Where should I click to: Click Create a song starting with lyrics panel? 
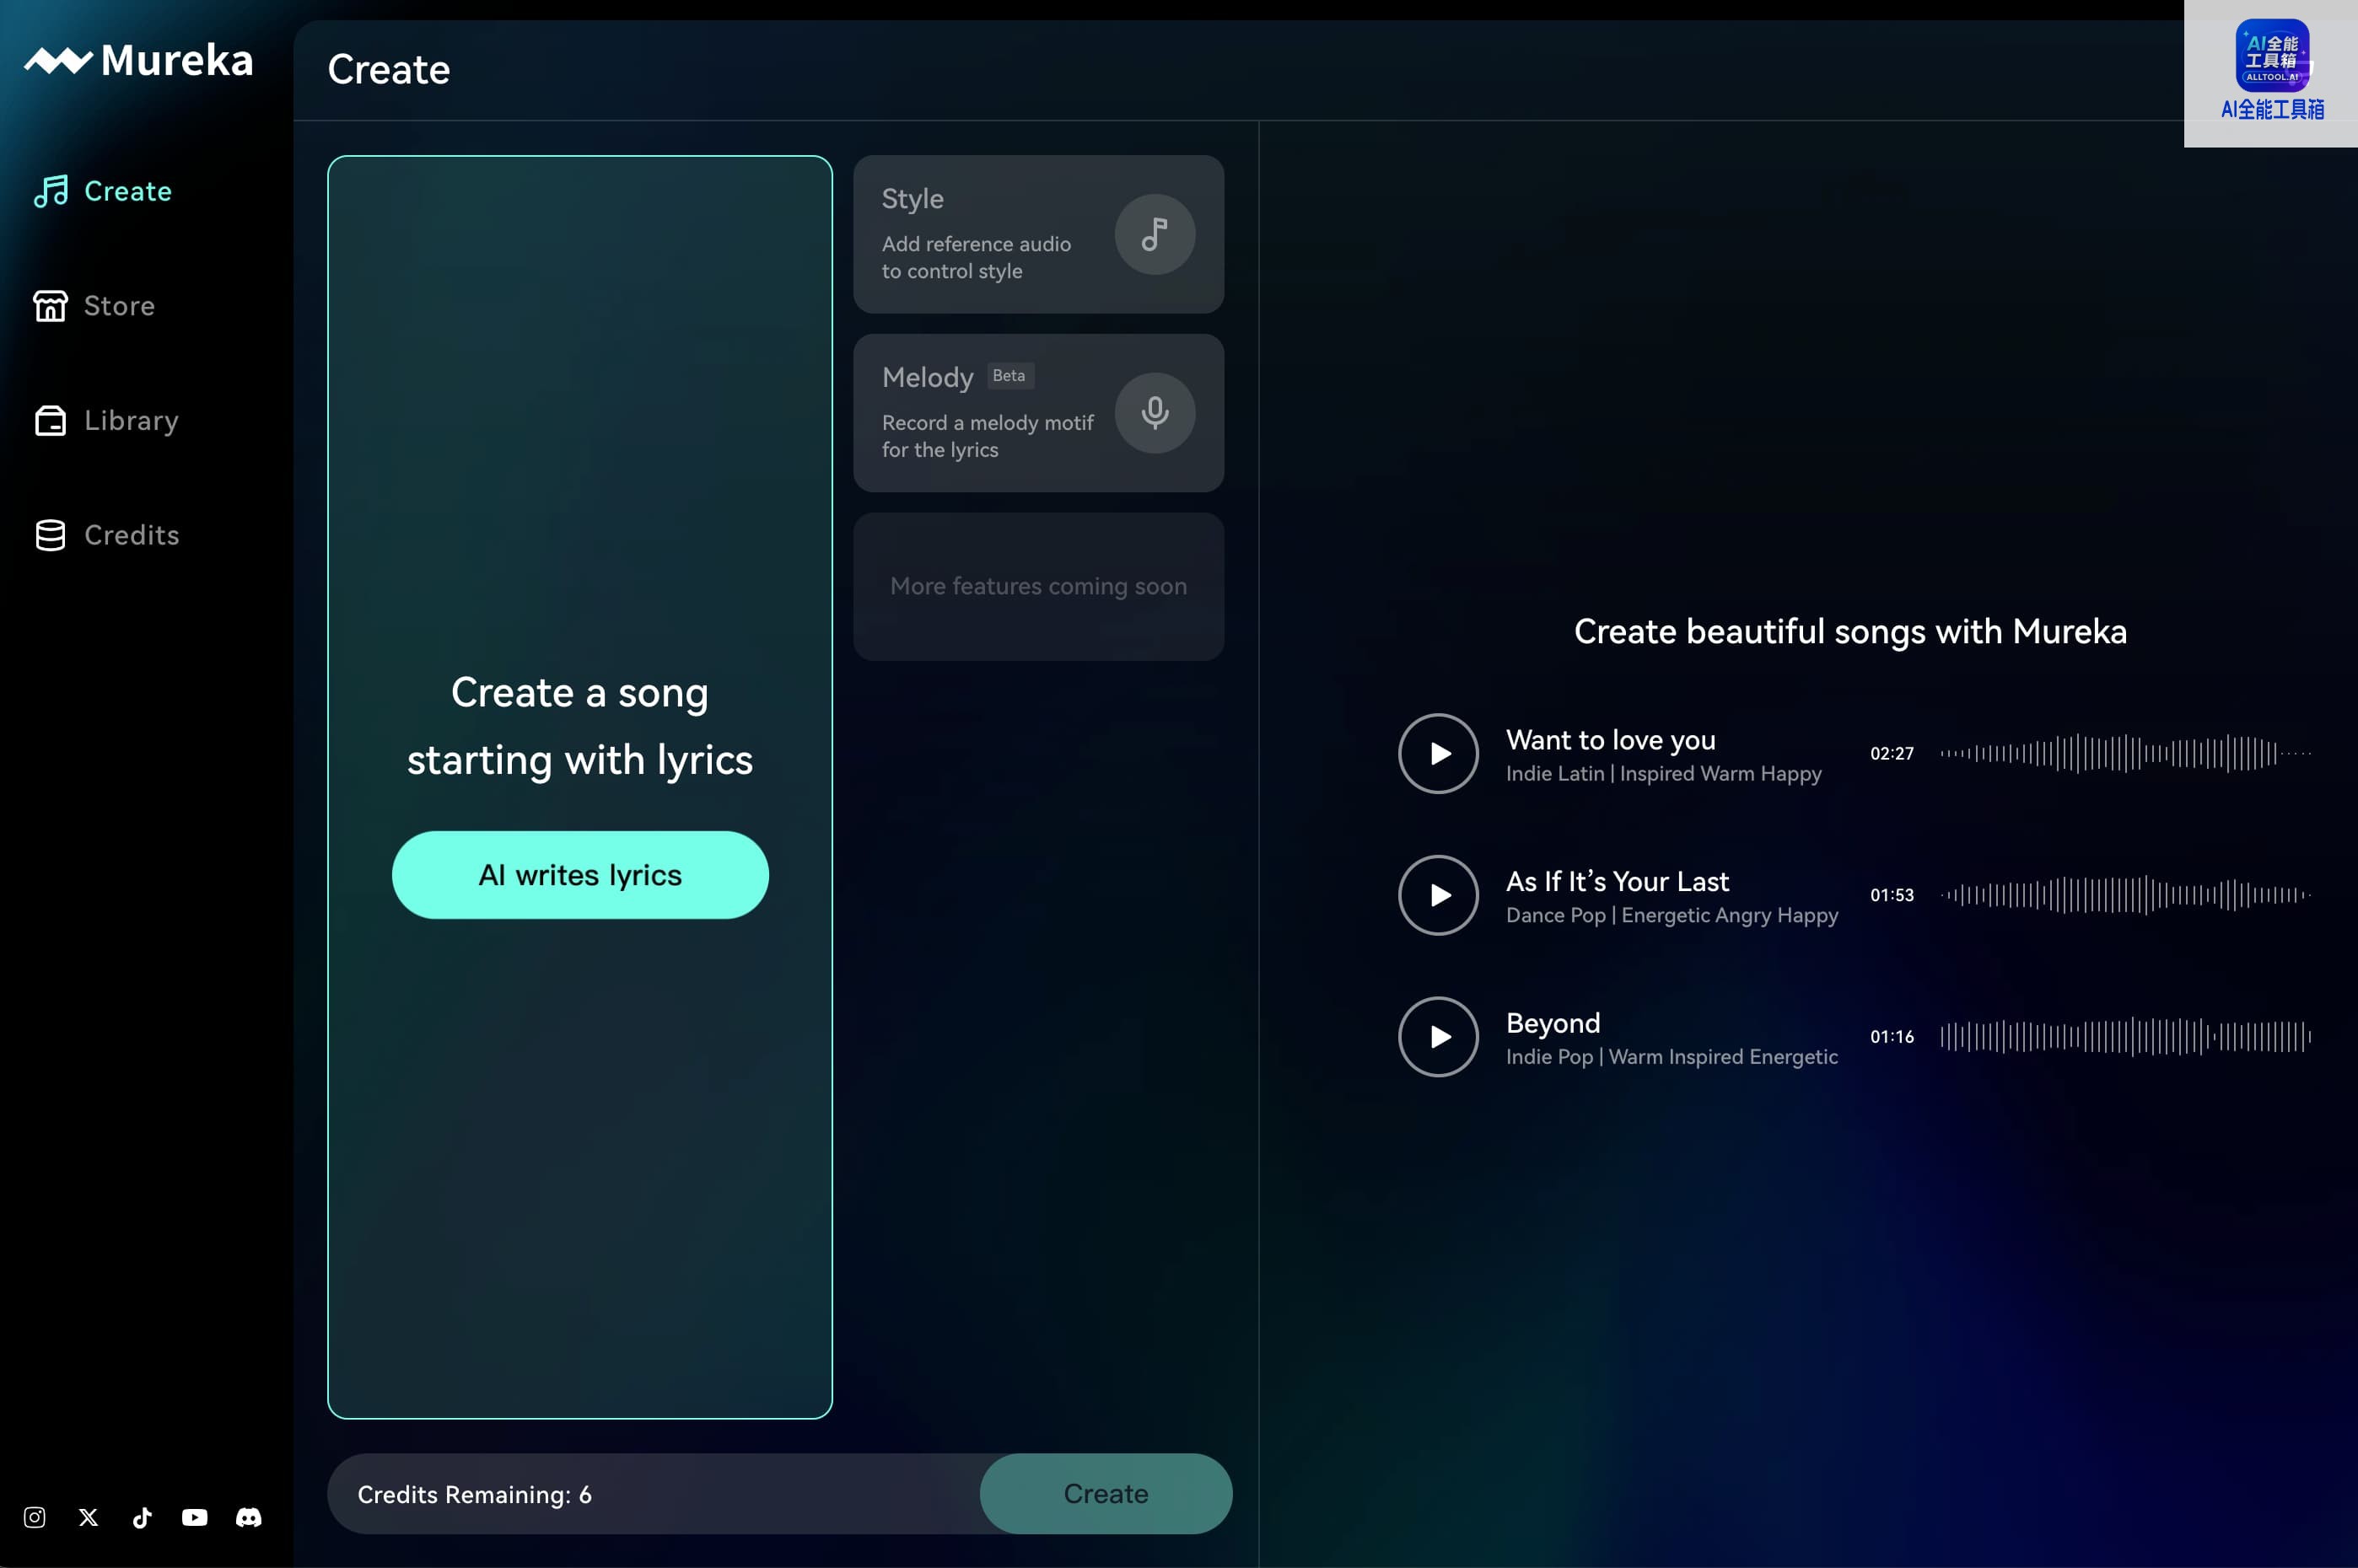click(x=580, y=787)
